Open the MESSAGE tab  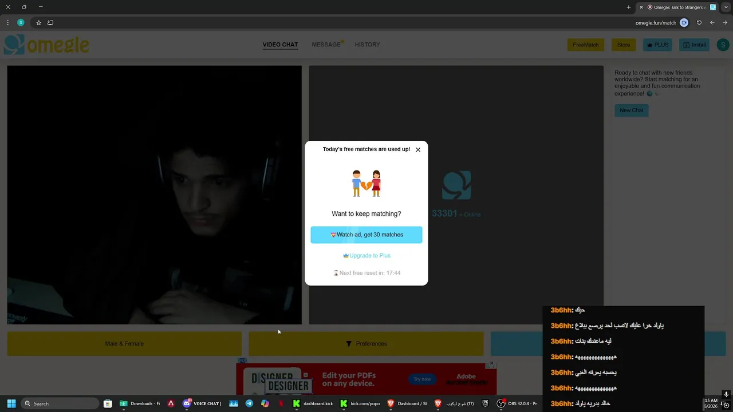coord(326,45)
